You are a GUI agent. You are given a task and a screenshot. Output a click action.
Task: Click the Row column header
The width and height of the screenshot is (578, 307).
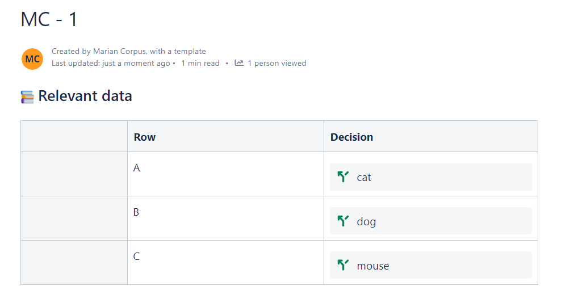[145, 137]
